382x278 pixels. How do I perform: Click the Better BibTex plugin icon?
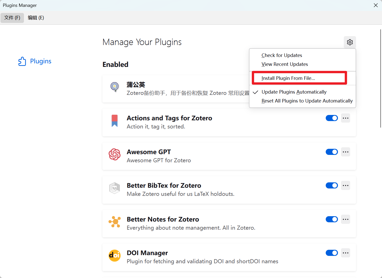pyautogui.click(x=115, y=188)
